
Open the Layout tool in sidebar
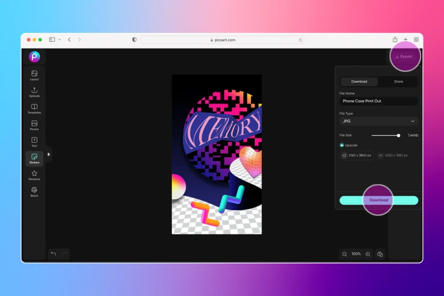click(34, 75)
